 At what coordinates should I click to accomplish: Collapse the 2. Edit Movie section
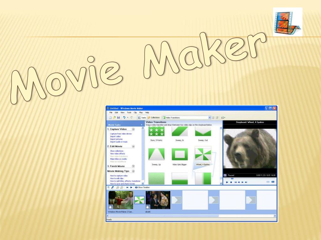tap(133, 146)
